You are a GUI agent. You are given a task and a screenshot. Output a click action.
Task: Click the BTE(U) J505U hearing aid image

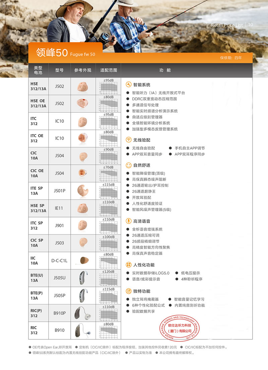tap(82, 278)
